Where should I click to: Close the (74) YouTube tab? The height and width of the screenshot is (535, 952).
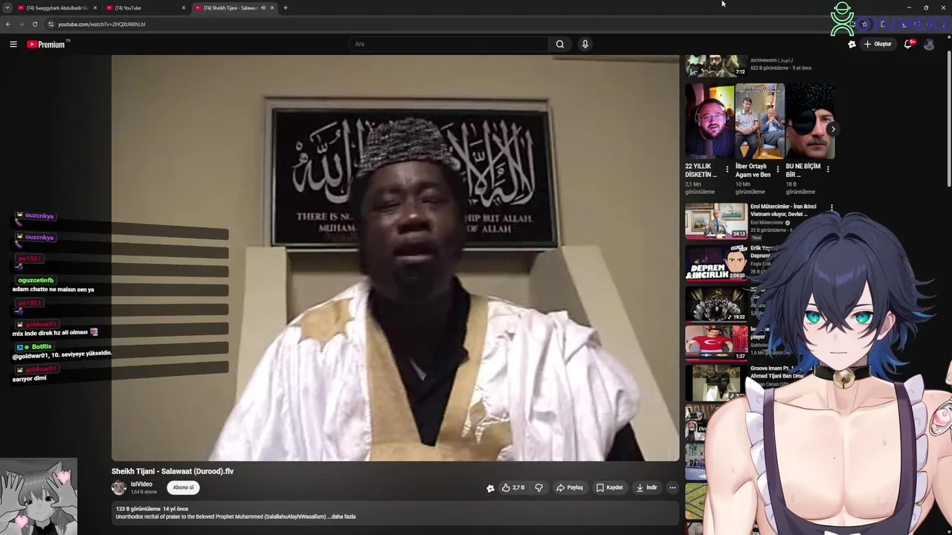pyautogui.click(x=183, y=7)
